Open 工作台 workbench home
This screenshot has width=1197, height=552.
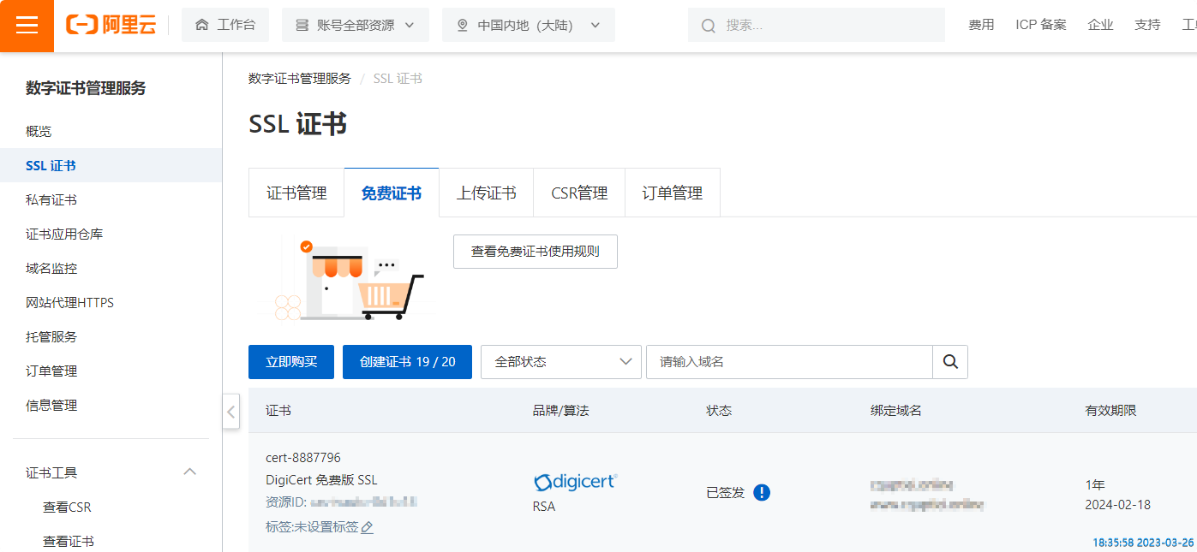tap(225, 25)
